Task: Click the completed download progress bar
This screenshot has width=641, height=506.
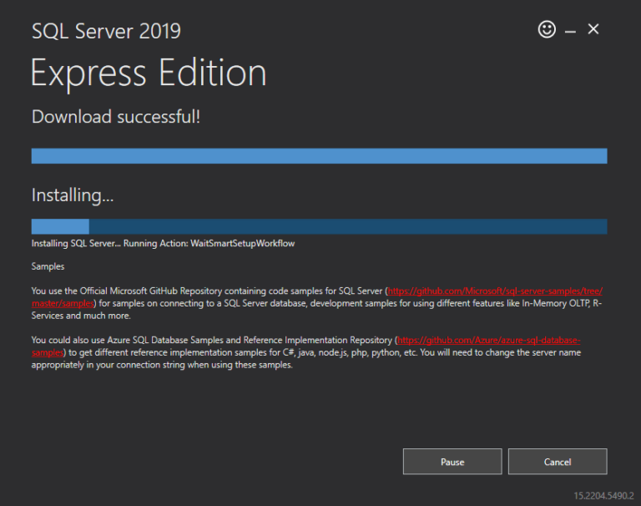Action: pyautogui.click(x=319, y=156)
